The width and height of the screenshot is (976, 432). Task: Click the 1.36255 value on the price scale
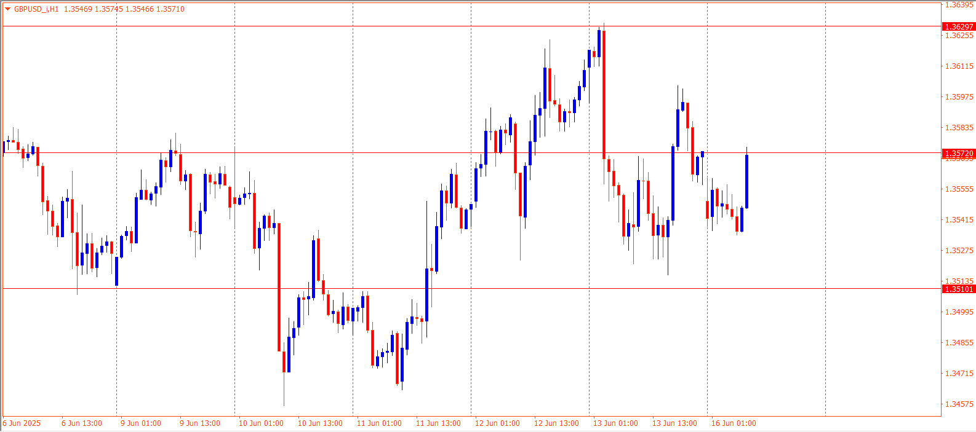click(959, 36)
